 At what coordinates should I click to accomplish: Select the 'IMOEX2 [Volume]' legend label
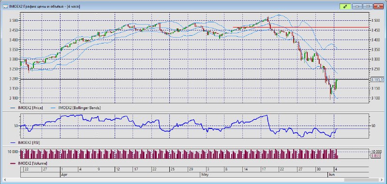pos(32,163)
